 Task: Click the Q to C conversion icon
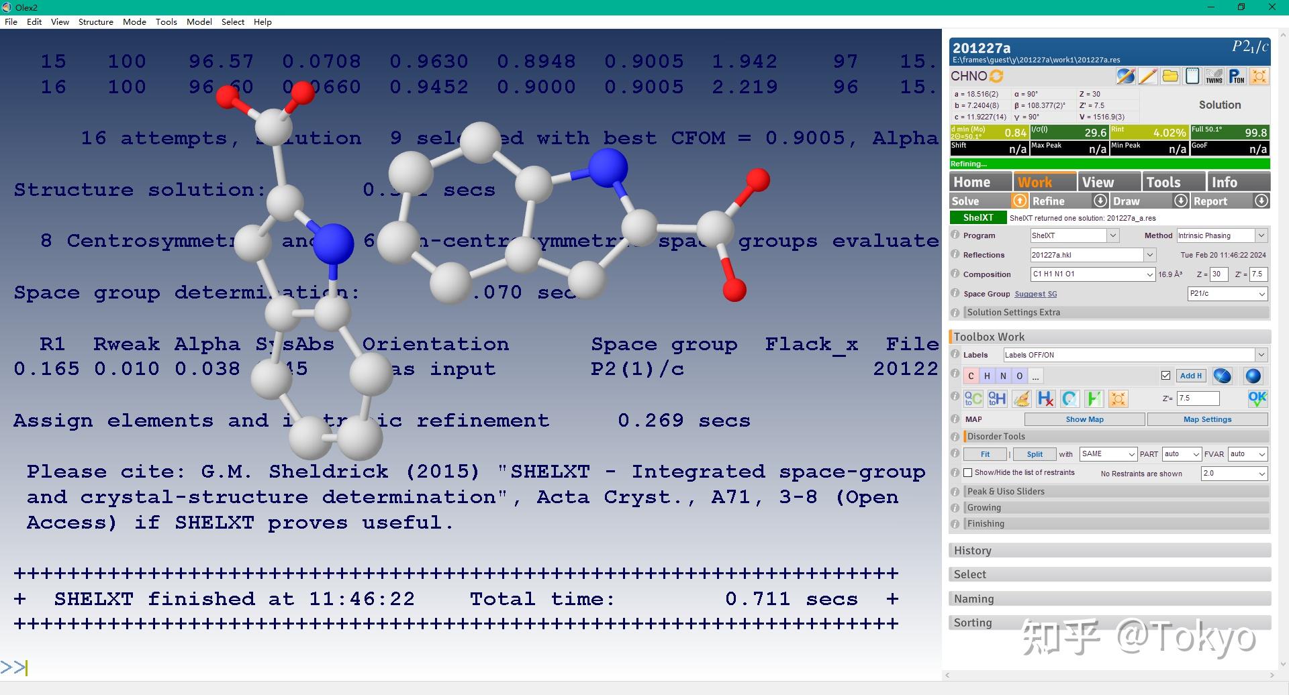point(973,398)
